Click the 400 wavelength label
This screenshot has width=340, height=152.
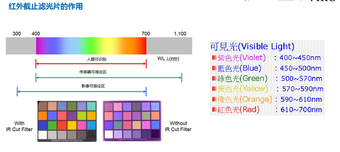[x=36, y=34]
